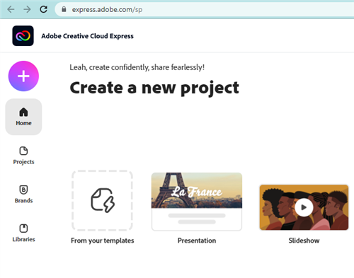Play the Slideshow thumbnail
Screen dimensions: 354x278
(304, 207)
